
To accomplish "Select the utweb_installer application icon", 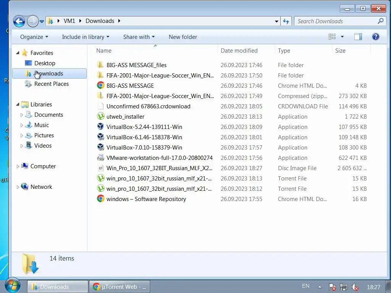I will click(100, 116).
